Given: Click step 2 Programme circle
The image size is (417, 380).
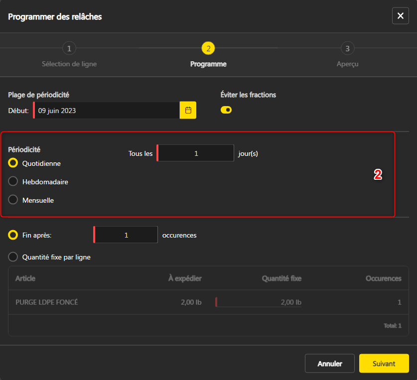Looking at the screenshot, I should coord(208,48).
